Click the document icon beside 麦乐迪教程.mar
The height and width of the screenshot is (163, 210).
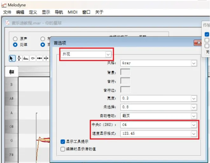tap(8, 23)
